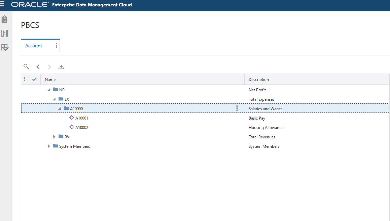Click the NP folder icon
This screenshot has width=390, height=221.
(x=56, y=89)
